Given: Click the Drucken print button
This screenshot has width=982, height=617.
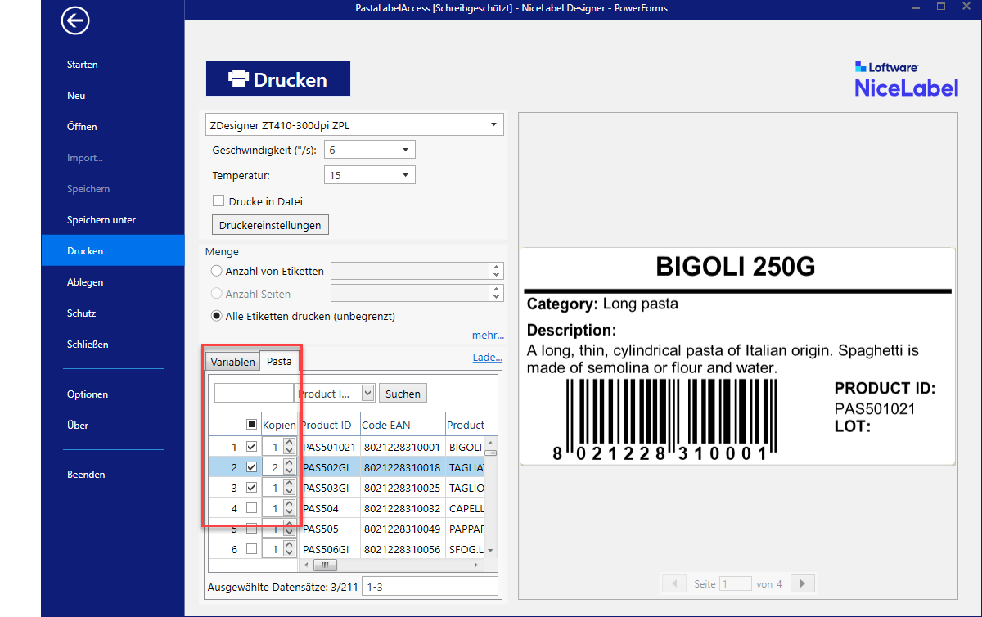Looking at the screenshot, I should 278,79.
